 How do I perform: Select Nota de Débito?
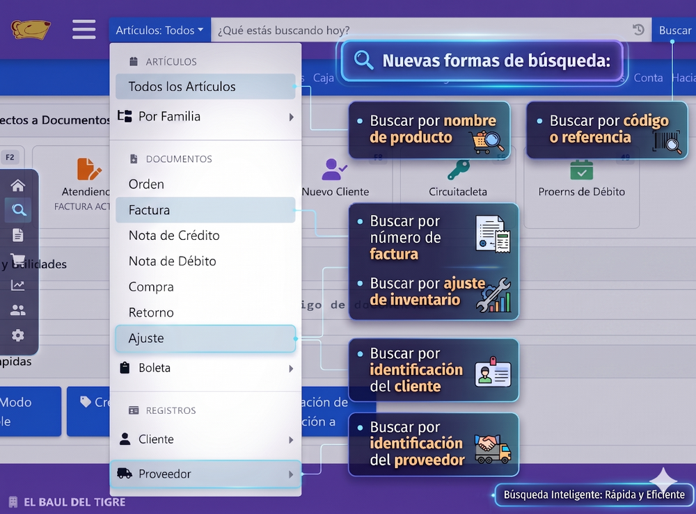click(x=205, y=262)
